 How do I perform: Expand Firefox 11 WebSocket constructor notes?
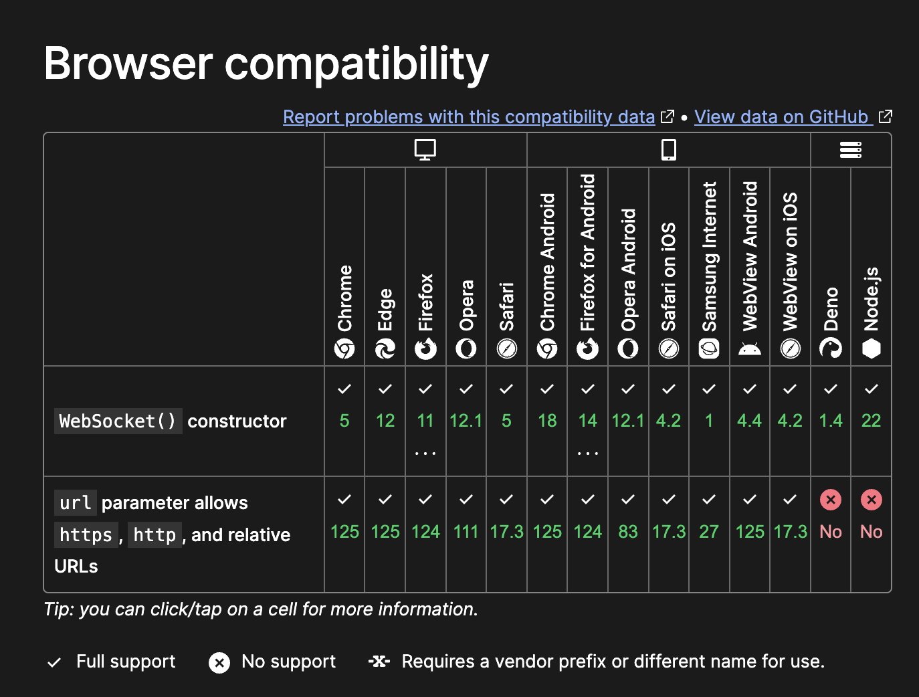(x=425, y=421)
